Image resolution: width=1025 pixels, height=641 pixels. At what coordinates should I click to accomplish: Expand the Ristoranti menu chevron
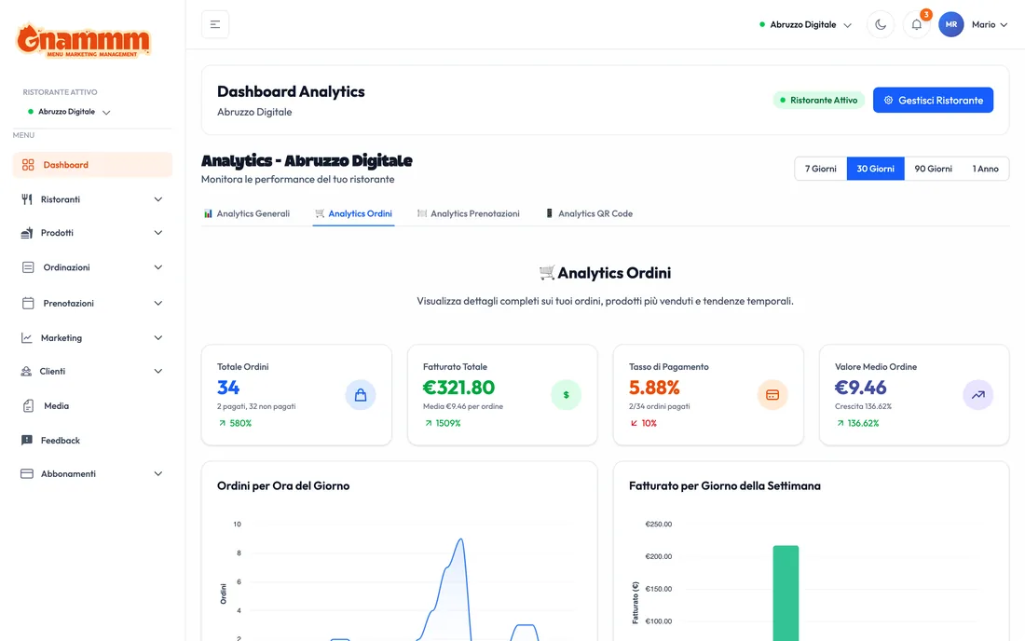click(x=158, y=199)
